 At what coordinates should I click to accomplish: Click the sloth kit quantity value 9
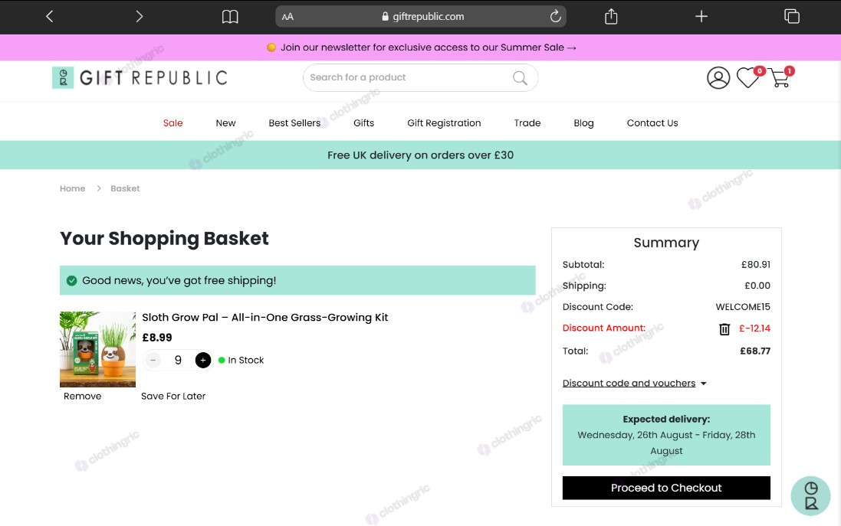pos(178,361)
